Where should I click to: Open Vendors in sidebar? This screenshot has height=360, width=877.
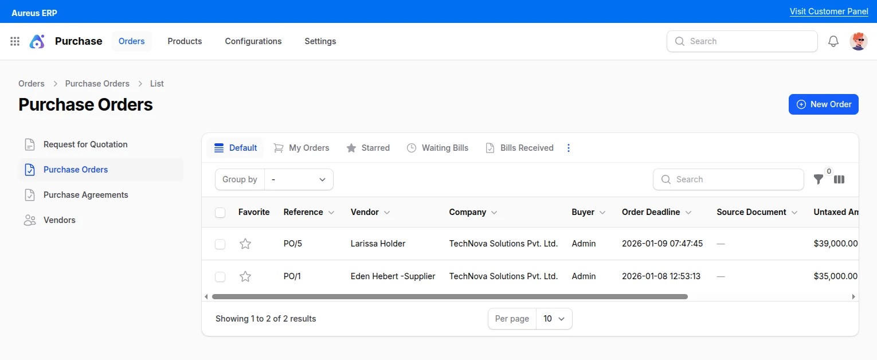point(101,220)
